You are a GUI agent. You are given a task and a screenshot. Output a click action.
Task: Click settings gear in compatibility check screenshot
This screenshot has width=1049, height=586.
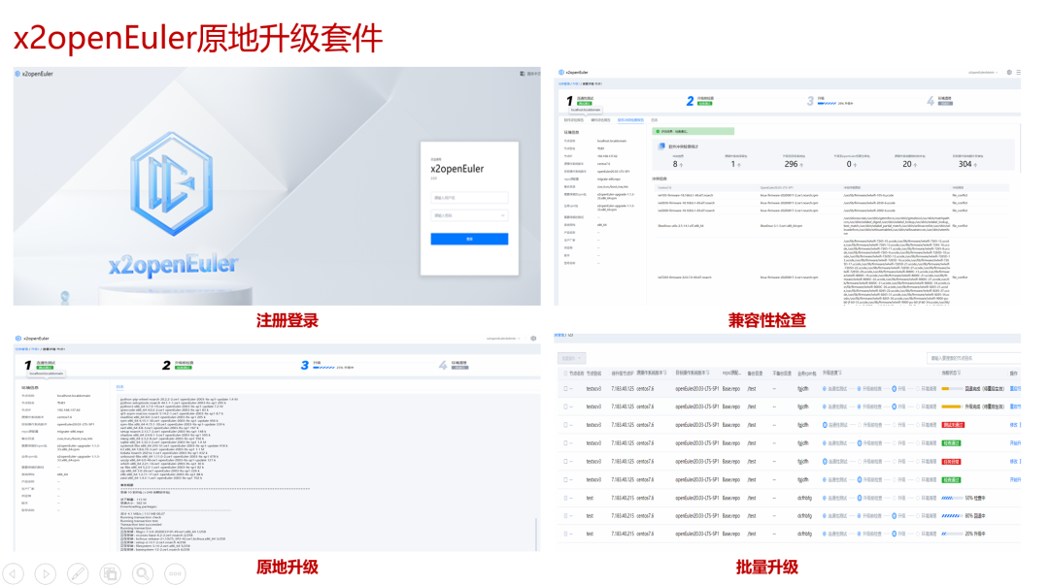coord(1010,73)
